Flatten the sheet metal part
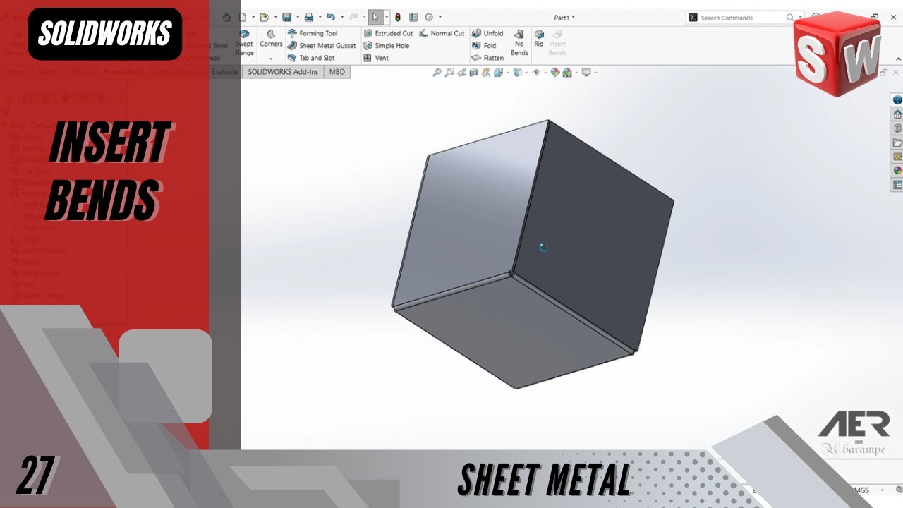Screen dimensions: 903x508 (487, 58)
